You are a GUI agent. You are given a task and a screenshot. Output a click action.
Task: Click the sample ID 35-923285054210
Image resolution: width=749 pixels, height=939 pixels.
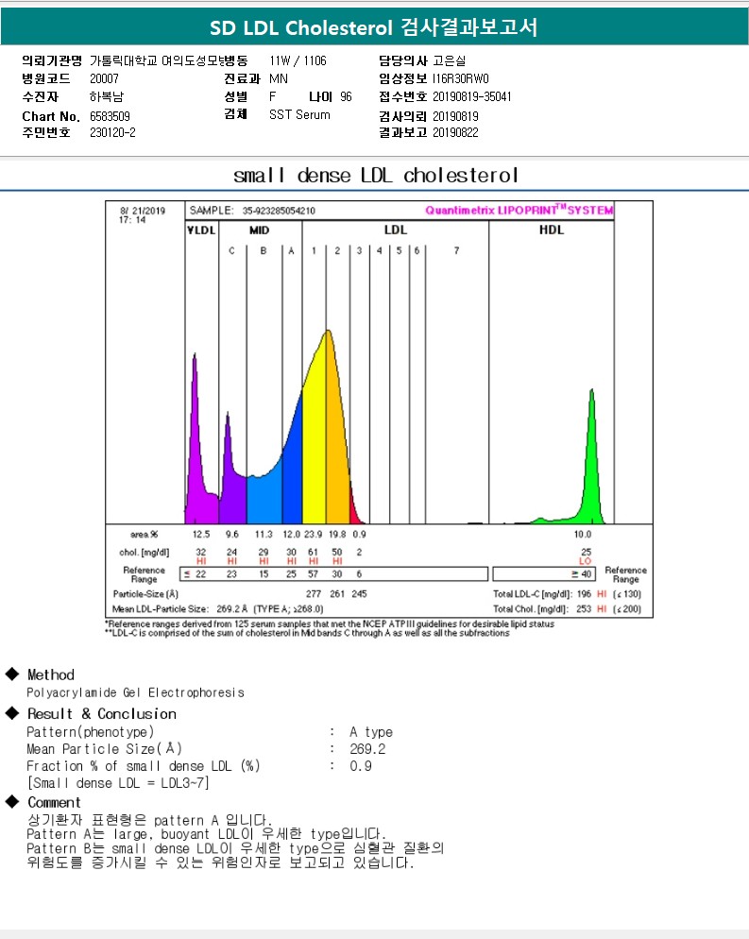click(279, 211)
